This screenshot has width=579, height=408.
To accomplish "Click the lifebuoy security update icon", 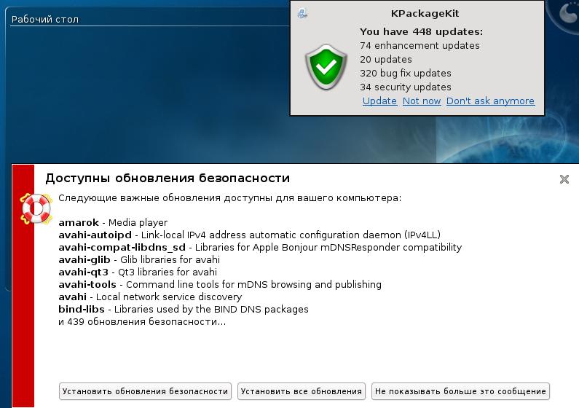I will pyautogui.click(x=36, y=208).
